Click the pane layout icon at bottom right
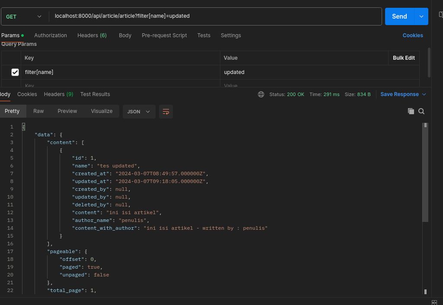Screen dimensions: 443x305 click(434, 302)
